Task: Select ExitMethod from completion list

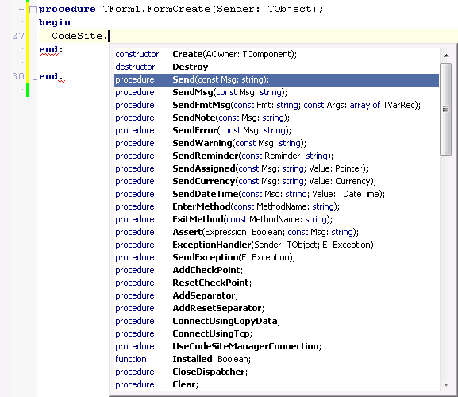Action: (x=276, y=219)
